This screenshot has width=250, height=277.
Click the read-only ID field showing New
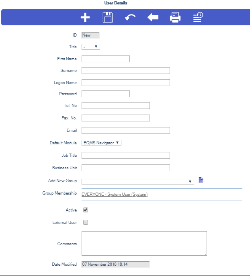click(x=90, y=35)
